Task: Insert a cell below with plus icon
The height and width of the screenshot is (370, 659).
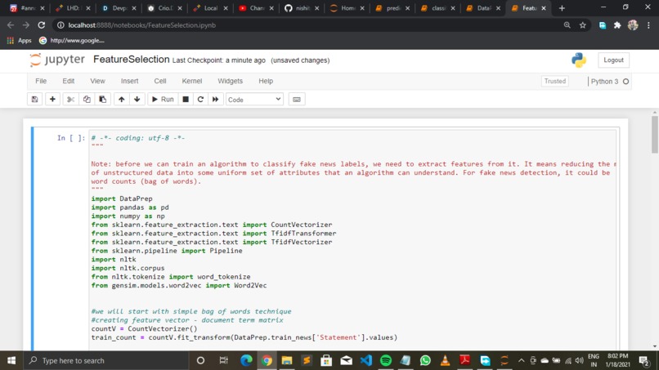Action: pyautogui.click(x=52, y=100)
